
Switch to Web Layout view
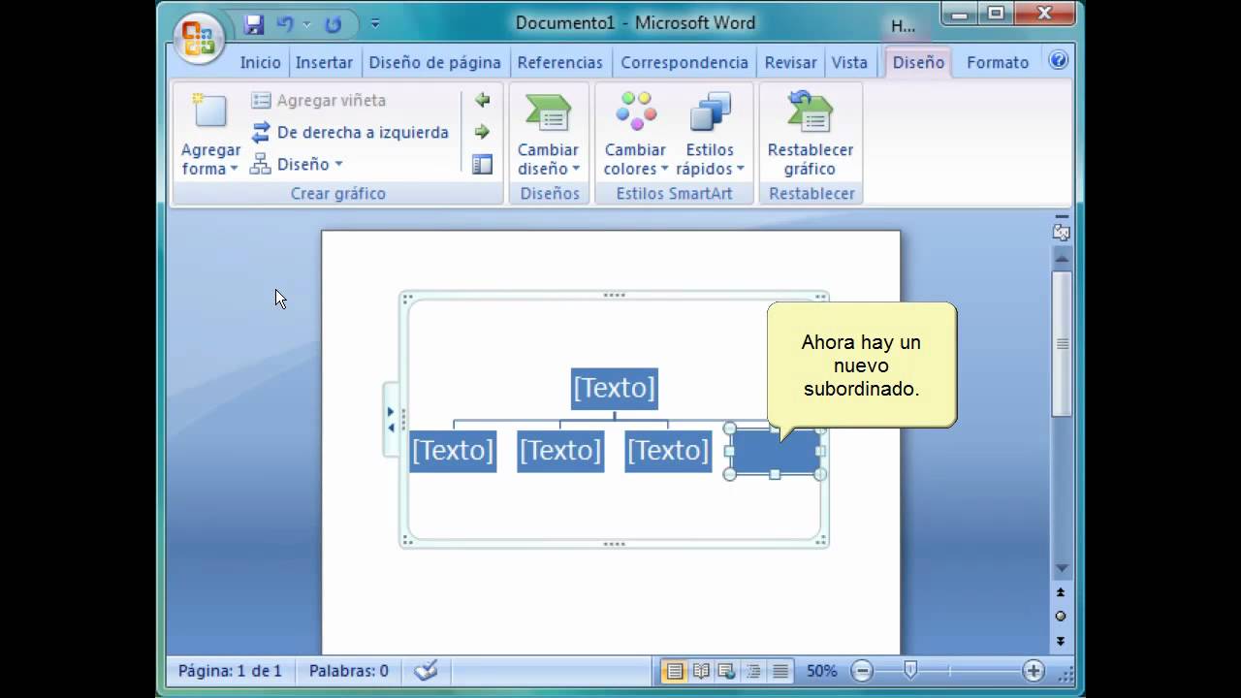pyautogui.click(x=726, y=670)
